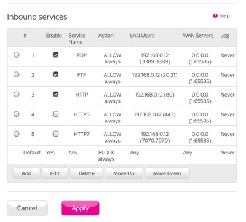246x222 pixels.
Task: Select the radio button for rule 4 HTTPS
Action: 17,114
